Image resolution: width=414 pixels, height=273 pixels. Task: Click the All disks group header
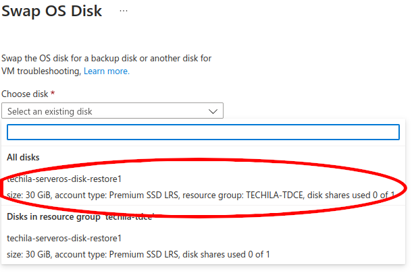[23, 157]
